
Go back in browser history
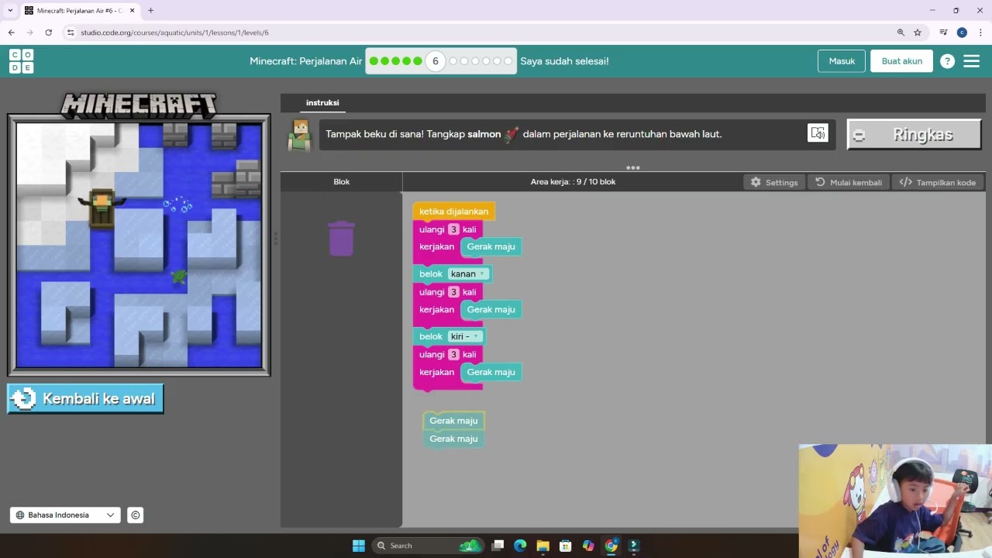click(11, 33)
